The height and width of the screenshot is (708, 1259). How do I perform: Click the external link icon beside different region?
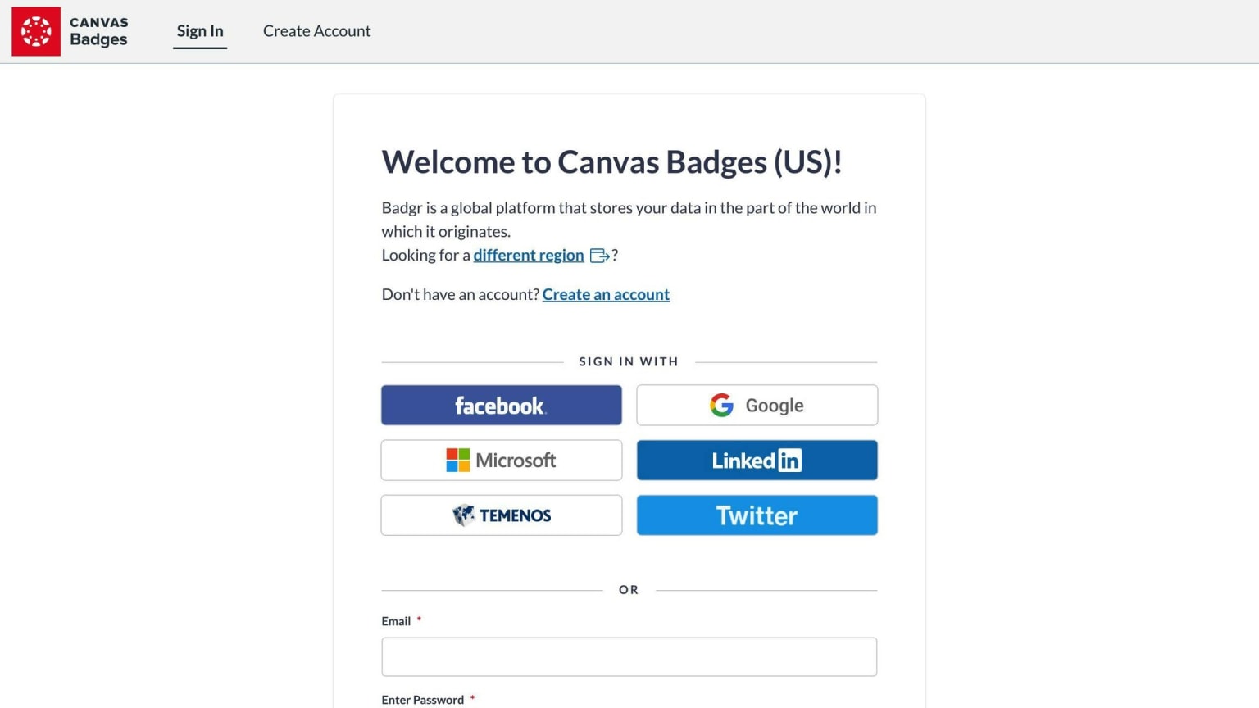600,256
